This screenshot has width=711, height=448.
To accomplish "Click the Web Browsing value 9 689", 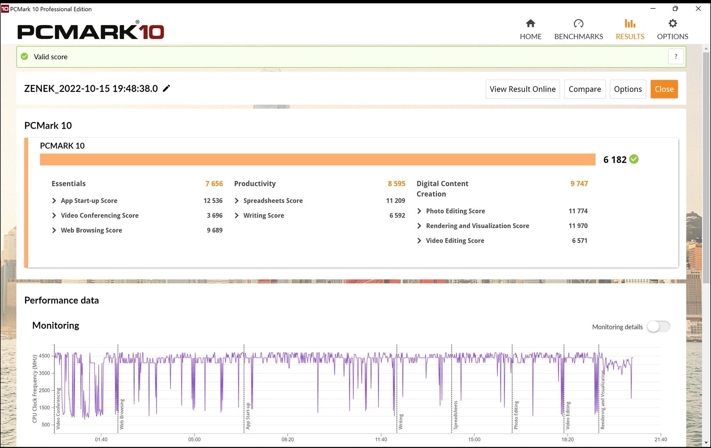I will [215, 230].
